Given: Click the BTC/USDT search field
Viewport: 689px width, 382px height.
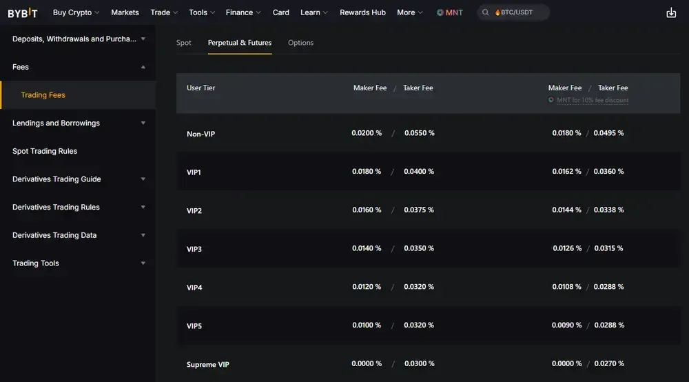Looking at the screenshot, I should point(513,12).
